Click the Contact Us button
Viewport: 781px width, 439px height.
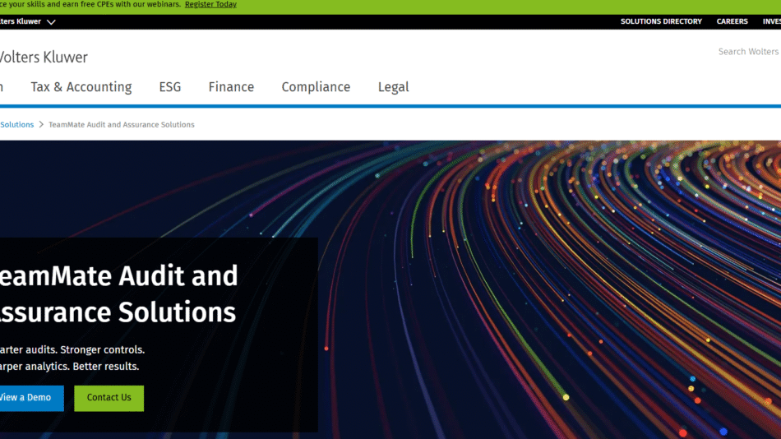(109, 398)
